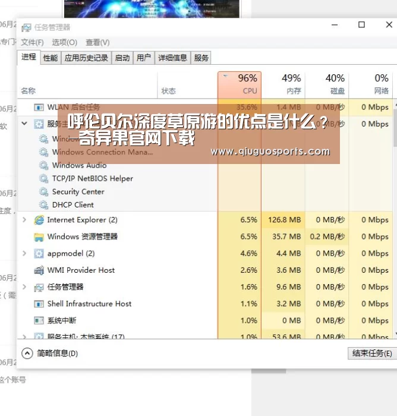Sort by the 96% CPU column header
This screenshot has height=416, width=397.
(x=240, y=85)
